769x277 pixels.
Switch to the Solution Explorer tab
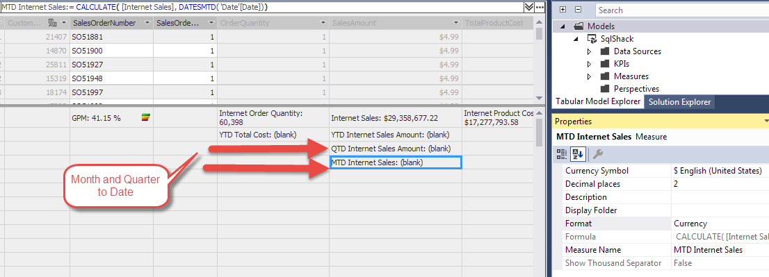coord(680,101)
